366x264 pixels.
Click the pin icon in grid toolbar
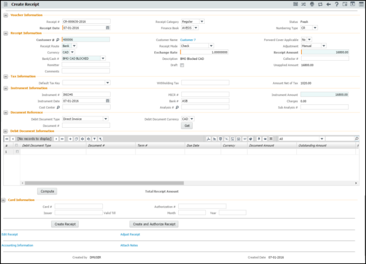tap(258, 139)
